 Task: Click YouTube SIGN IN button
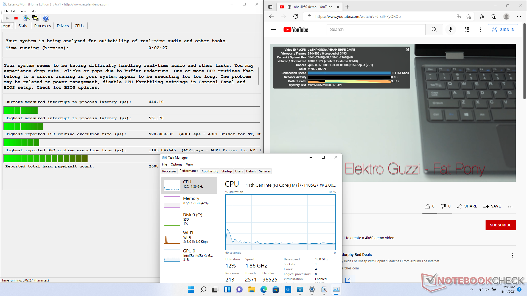pos(503,30)
